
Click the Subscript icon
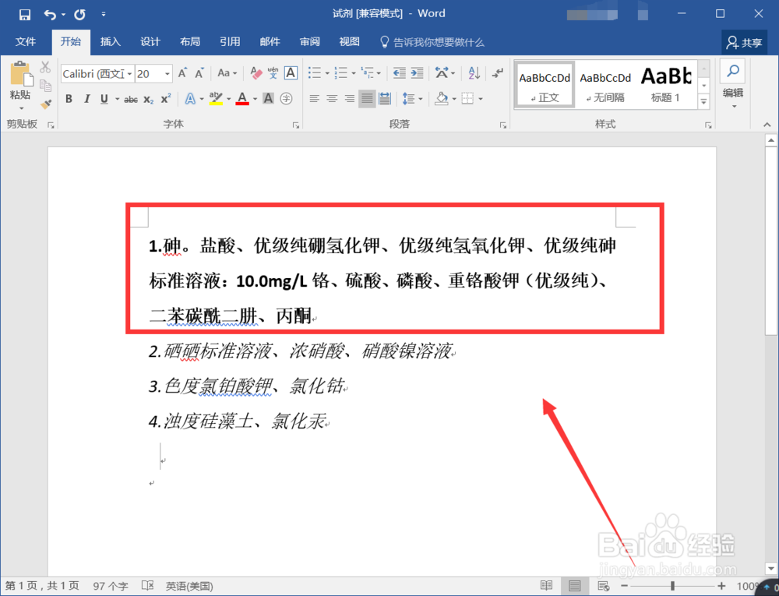click(x=148, y=99)
